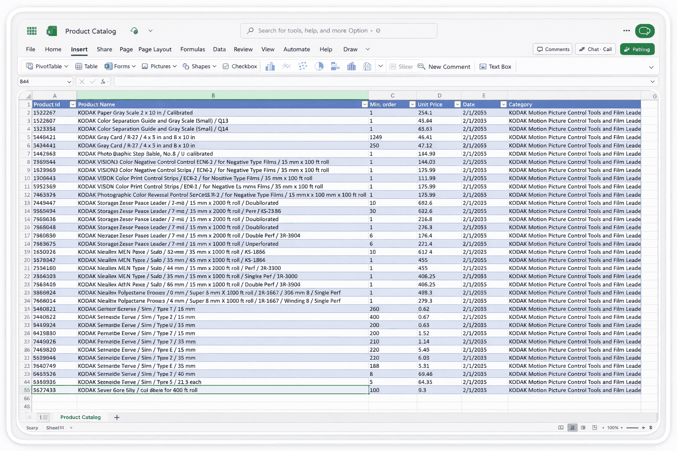
Task: Open the Comments pane
Action: click(552, 49)
